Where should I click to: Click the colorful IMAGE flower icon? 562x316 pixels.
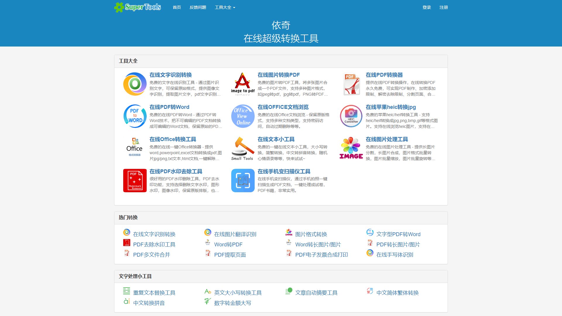351,148
